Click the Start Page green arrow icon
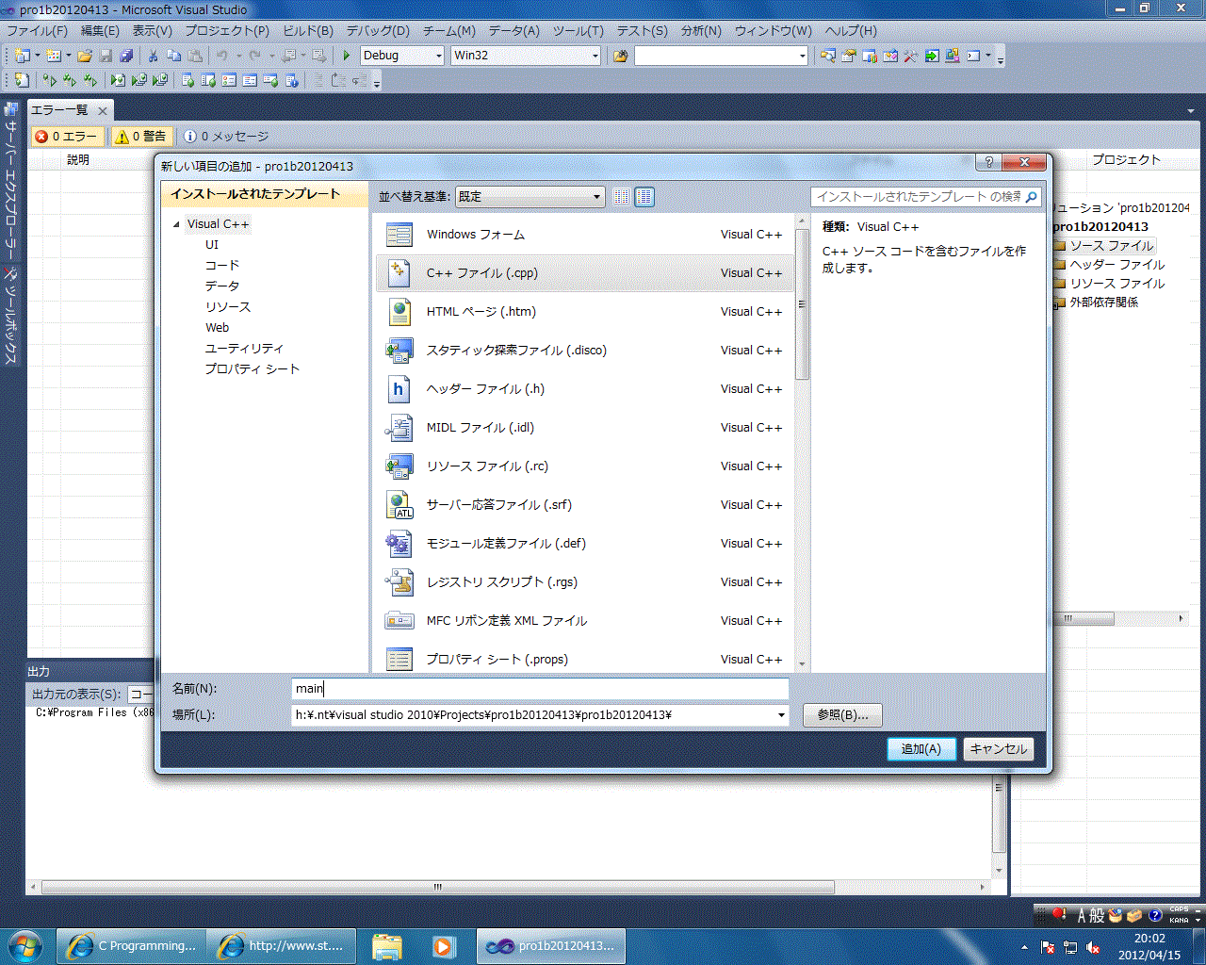The height and width of the screenshot is (965, 1206). click(x=931, y=56)
